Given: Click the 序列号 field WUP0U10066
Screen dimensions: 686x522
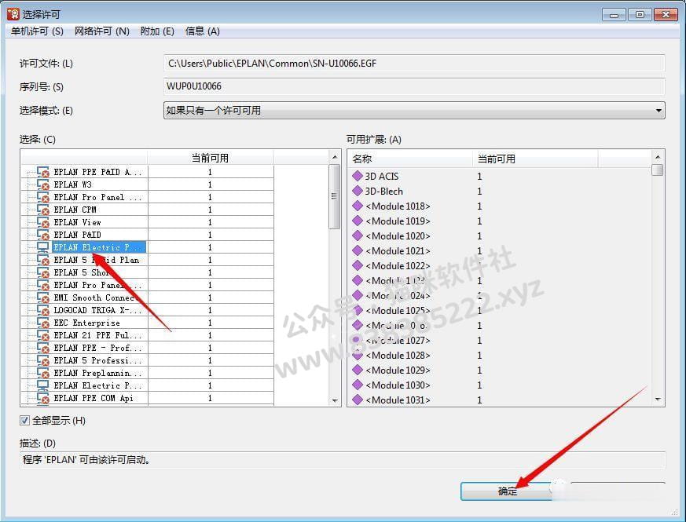Looking at the screenshot, I should coord(414,86).
